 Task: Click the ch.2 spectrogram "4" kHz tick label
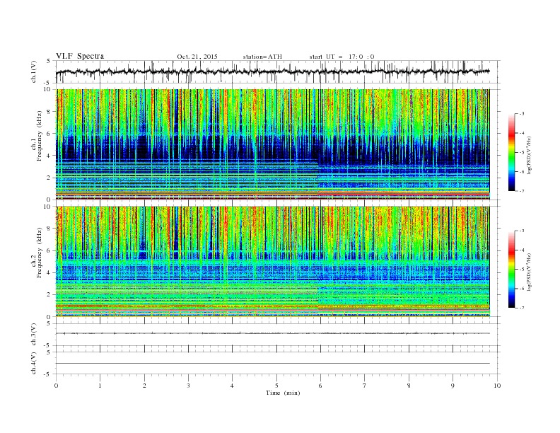point(49,272)
